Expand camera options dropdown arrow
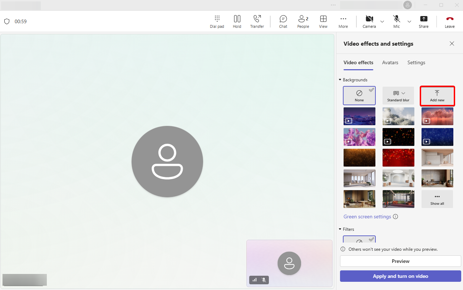The width and height of the screenshot is (463, 290). point(382,22)
